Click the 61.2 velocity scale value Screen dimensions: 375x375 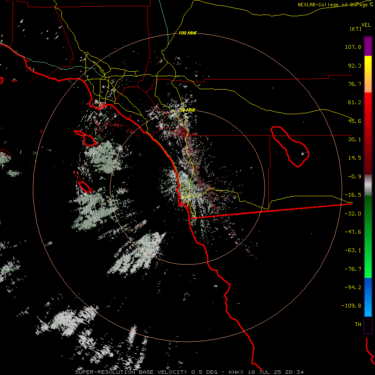(355, 102)
